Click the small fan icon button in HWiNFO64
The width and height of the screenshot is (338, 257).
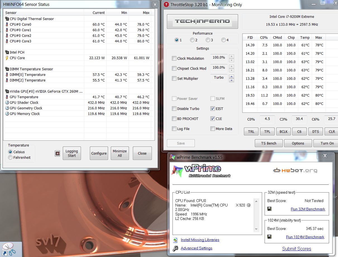pyautogui.click(x=57, y=153)
